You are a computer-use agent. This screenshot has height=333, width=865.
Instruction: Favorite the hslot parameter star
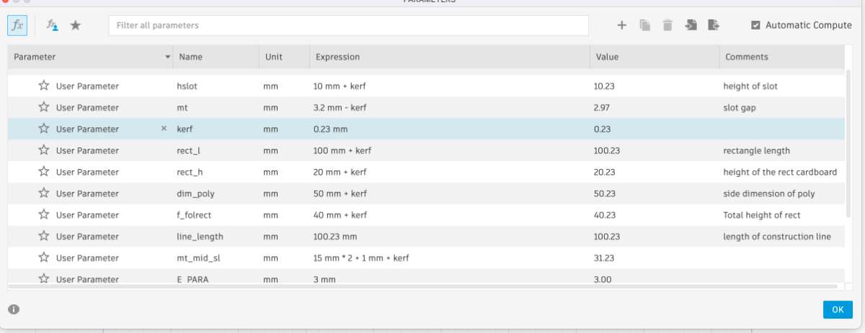(44, 86)
